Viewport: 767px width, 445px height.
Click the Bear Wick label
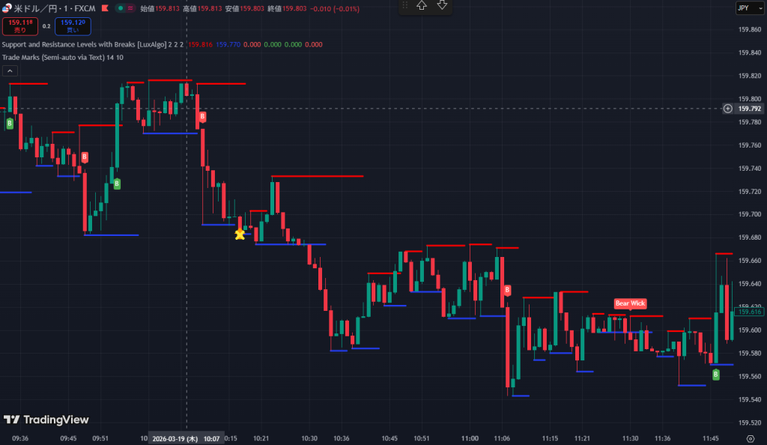630,303
